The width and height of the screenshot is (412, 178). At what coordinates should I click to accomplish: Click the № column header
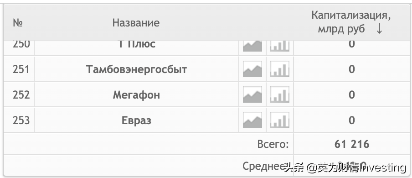pyautogui.click(x=18, y=23)
